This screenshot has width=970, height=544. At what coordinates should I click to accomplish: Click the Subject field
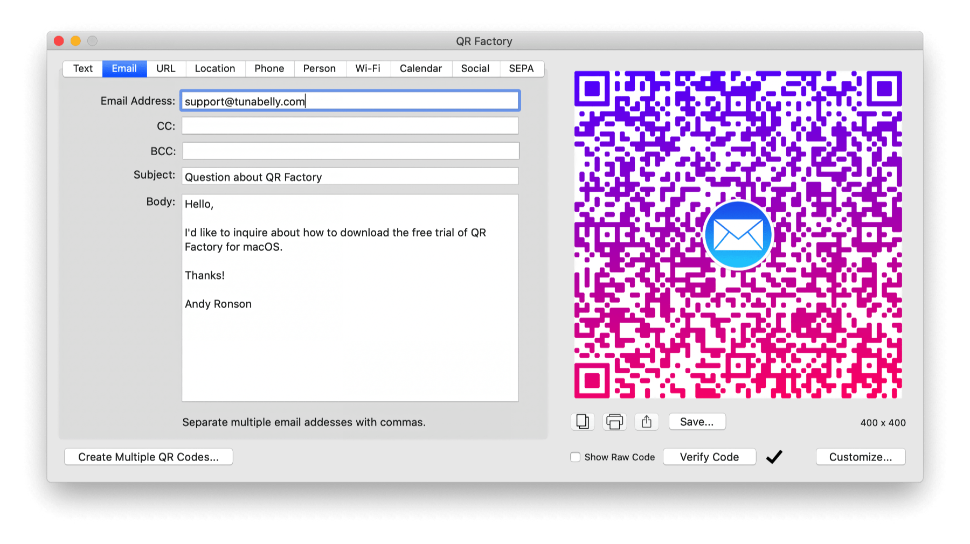(350, 176)
